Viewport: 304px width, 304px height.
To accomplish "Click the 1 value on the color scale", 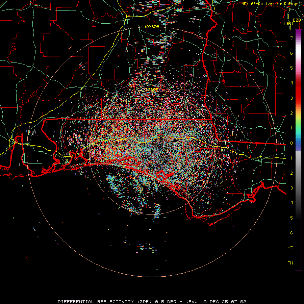I will coord(292,128).
